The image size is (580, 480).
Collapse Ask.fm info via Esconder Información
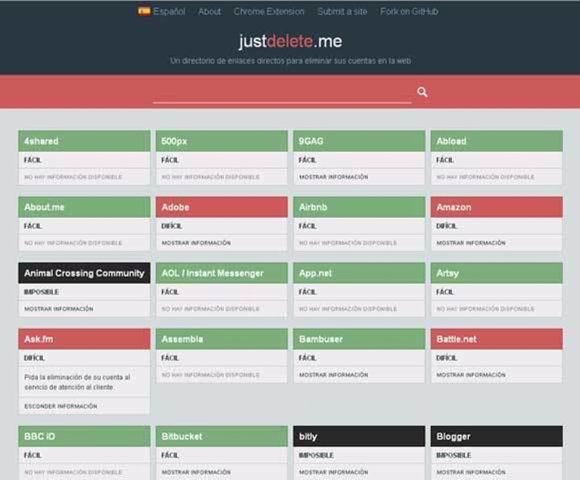(x=61, y=406)
